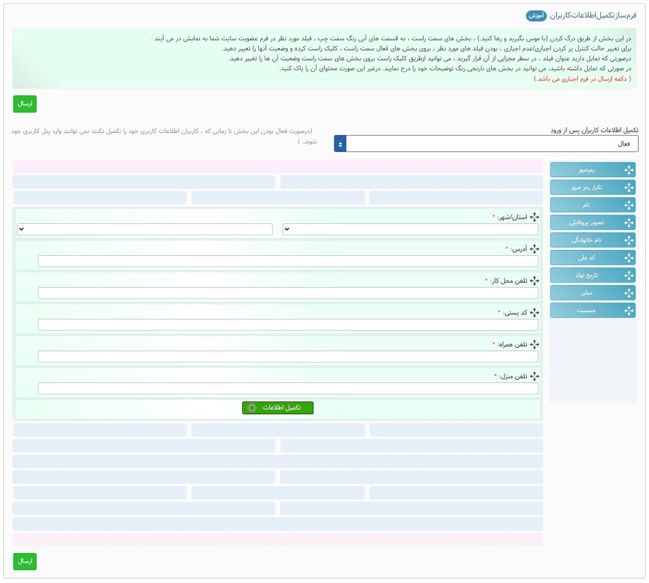Click into the آدرس text field
The height and width of the screenshot is (583, 649).
(288, 261)
